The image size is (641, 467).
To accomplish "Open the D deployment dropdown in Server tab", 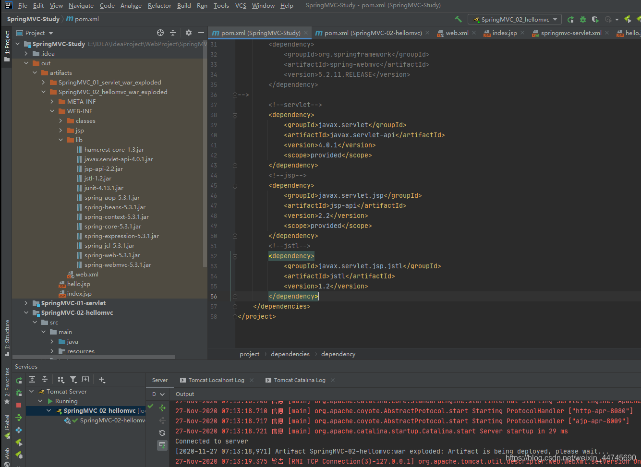I will 158,394.
